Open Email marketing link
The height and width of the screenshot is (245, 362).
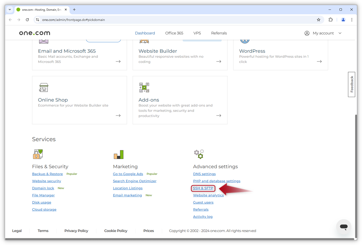pyautogui.click(x=128, y=195)
